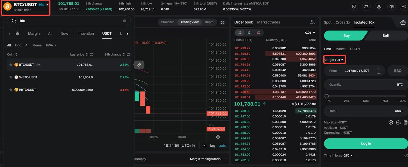Screen dimensions: 408x167
Task: Open the calculator icon in order panel
Action: click(406, 122)
